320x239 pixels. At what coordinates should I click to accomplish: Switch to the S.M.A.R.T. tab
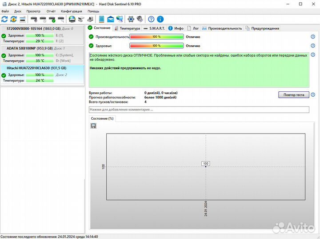(x=154, y=28)
